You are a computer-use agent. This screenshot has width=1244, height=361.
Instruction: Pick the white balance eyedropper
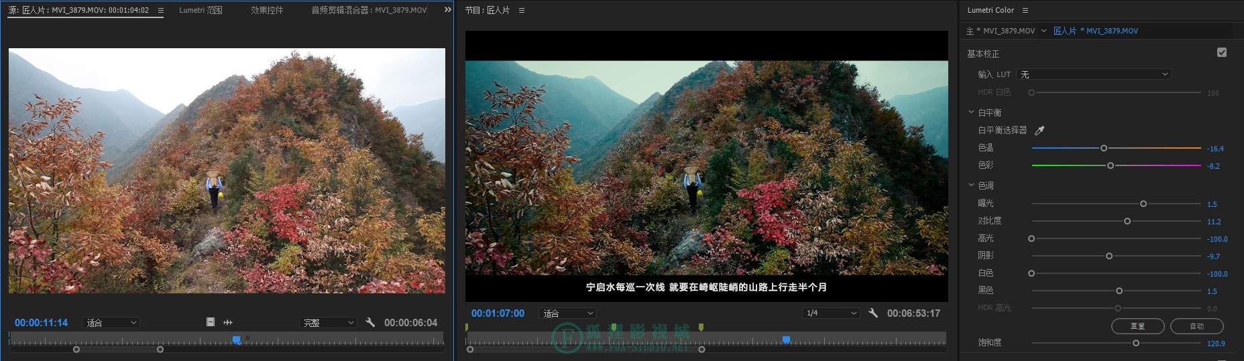coord(1039,131)
